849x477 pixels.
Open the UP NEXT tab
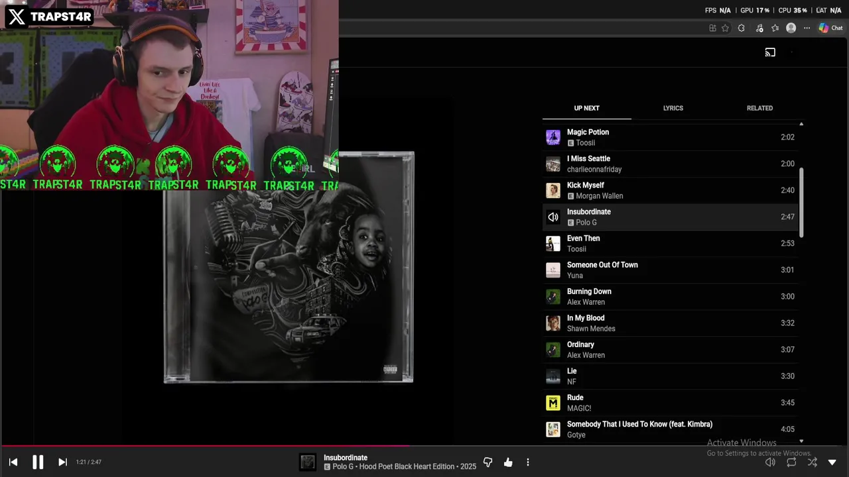[586, 108]
